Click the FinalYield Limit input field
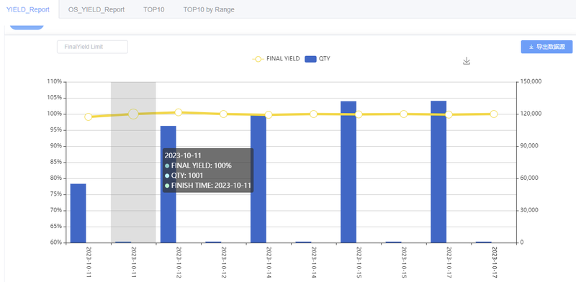576x282 pixels. coord(93,47)
